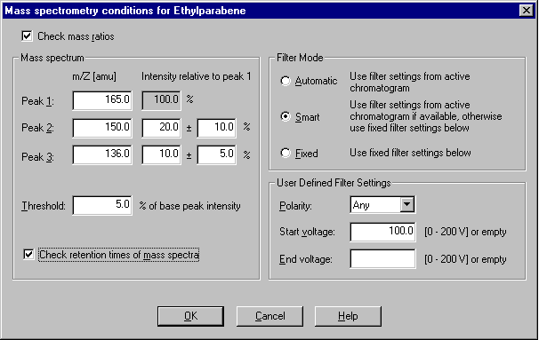Screen dimensions: 539x340
Task: Click the Peak 3 m/Z field showing 136.0
Action: (x=102, y=154)
